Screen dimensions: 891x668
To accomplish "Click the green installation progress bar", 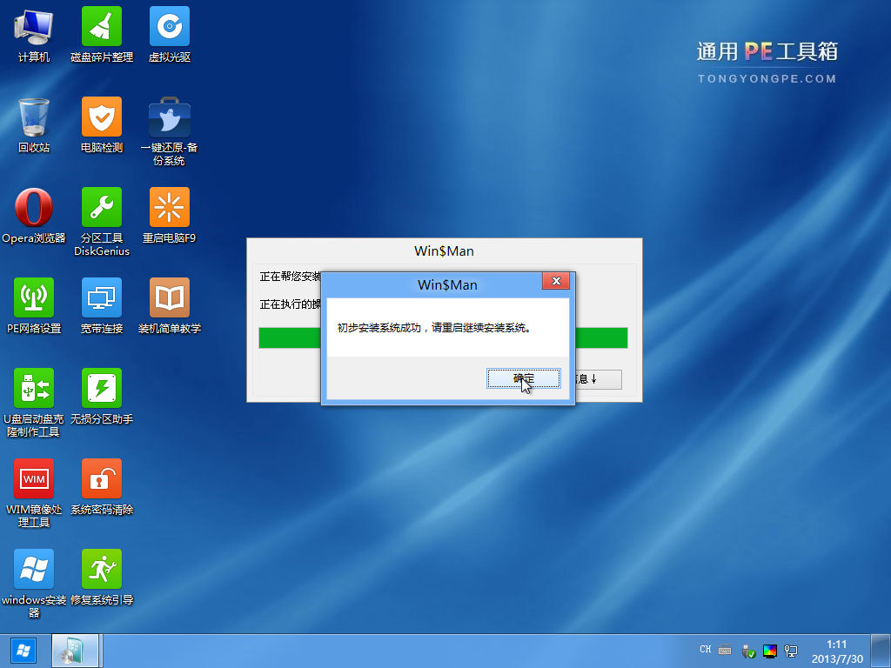I will tap(443, 337).
